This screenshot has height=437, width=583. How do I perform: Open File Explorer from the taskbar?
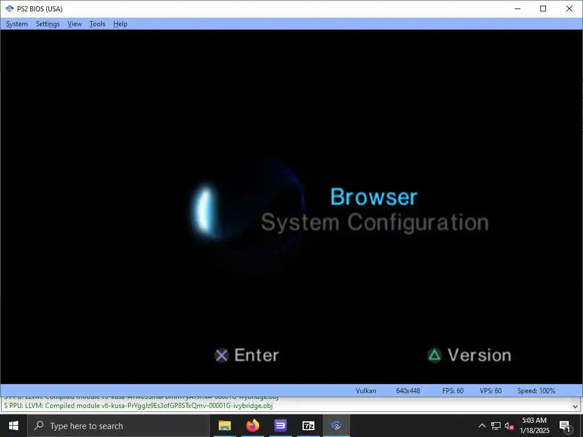[x=224, y=426]
